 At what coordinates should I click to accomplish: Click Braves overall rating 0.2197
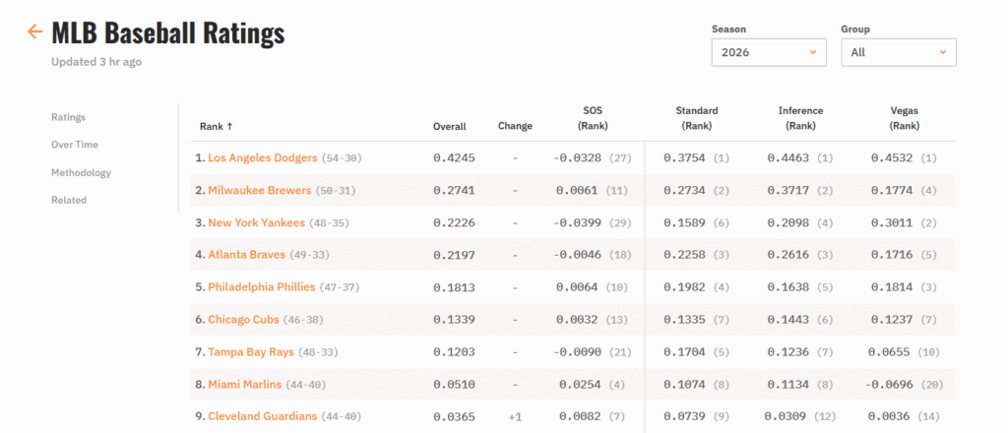click(x=454, y=256)
